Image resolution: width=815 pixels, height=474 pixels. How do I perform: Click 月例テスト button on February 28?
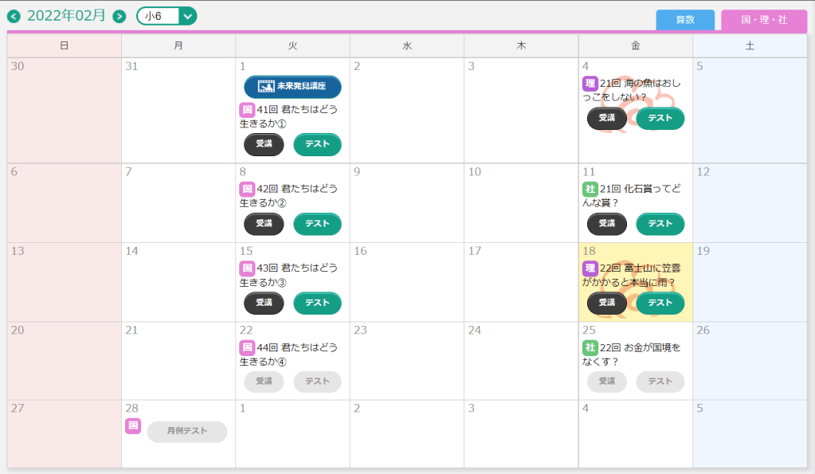point(187,431)
